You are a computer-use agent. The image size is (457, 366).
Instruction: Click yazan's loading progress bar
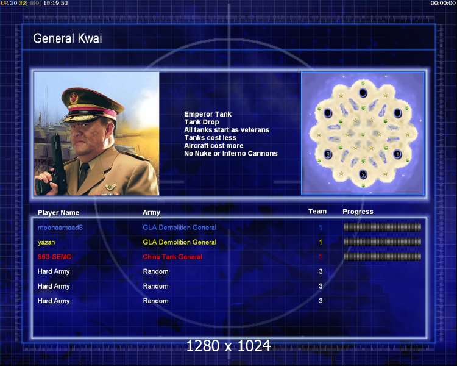pyautogui.click(x=383, y=242)
